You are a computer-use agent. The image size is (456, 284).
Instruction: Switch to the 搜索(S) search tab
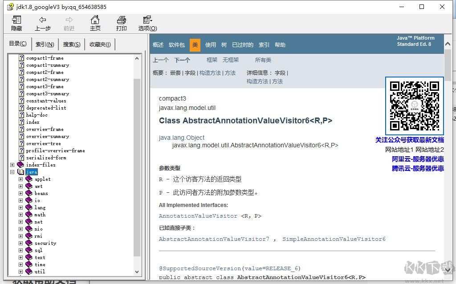pos(72,45)
